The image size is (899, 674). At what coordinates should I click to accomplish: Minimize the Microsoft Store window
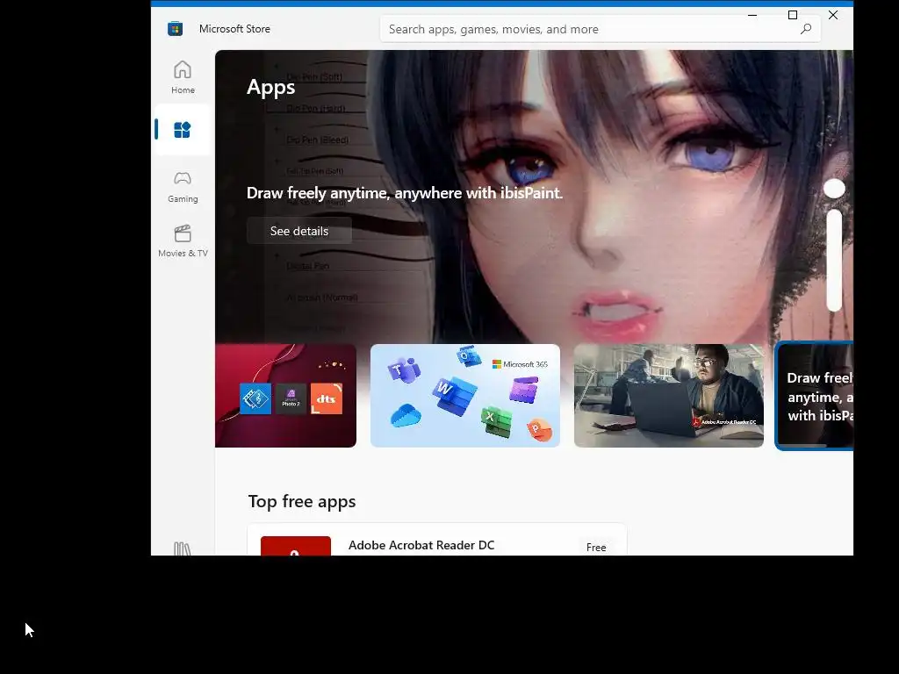[x=752, y=16]
